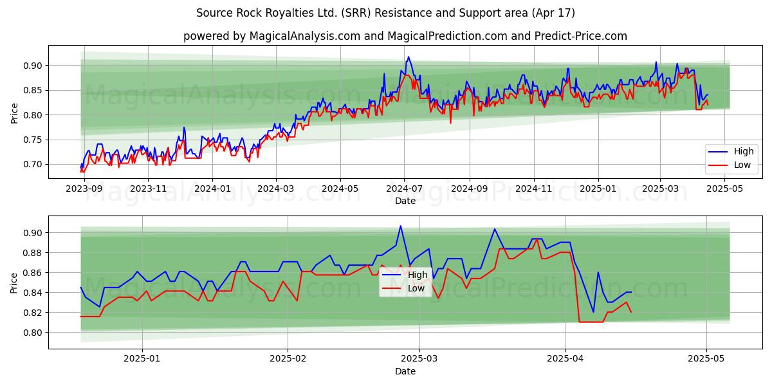
Task: Click the top chart 'Date' axis label
Action: pyautogui.click(x=405, y=201)
